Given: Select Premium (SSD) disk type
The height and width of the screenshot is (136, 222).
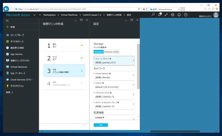Looking at the screenshot, I should [112, 52].
